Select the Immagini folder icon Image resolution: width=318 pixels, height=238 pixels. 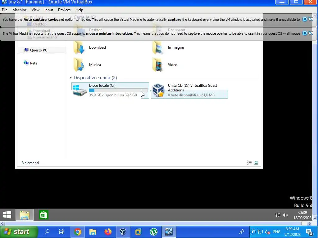[158, 48]
